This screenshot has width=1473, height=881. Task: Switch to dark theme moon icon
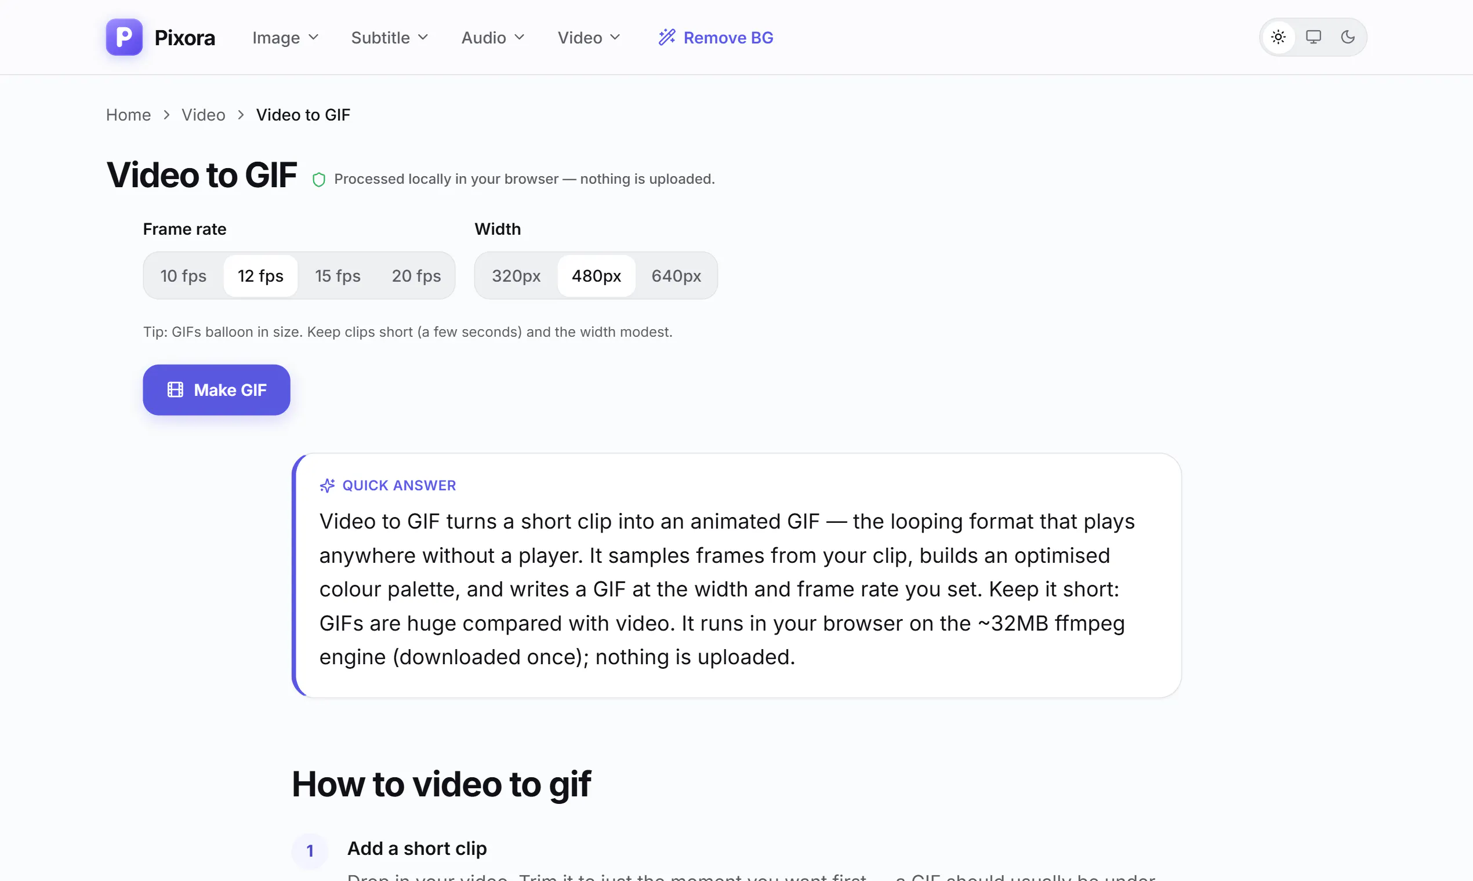[x=1348, y=37]
